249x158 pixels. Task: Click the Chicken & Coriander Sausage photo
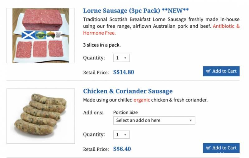[x=40, y=116]
